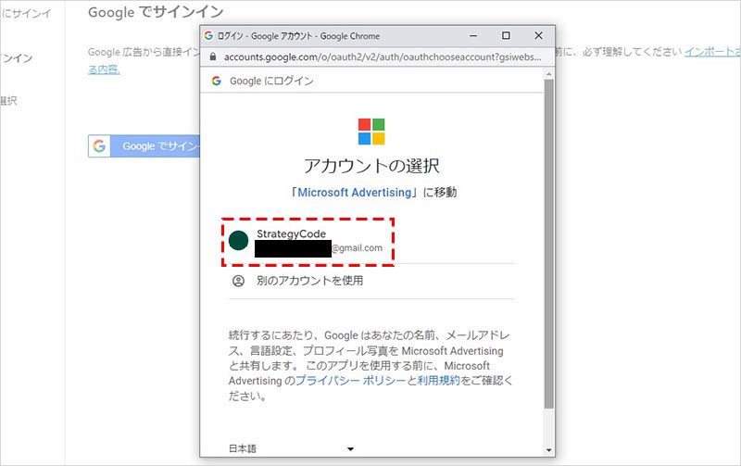The image size is (741, 466).
Task: Click the lock icon in the address bar
Action: [x=213, y=57]
